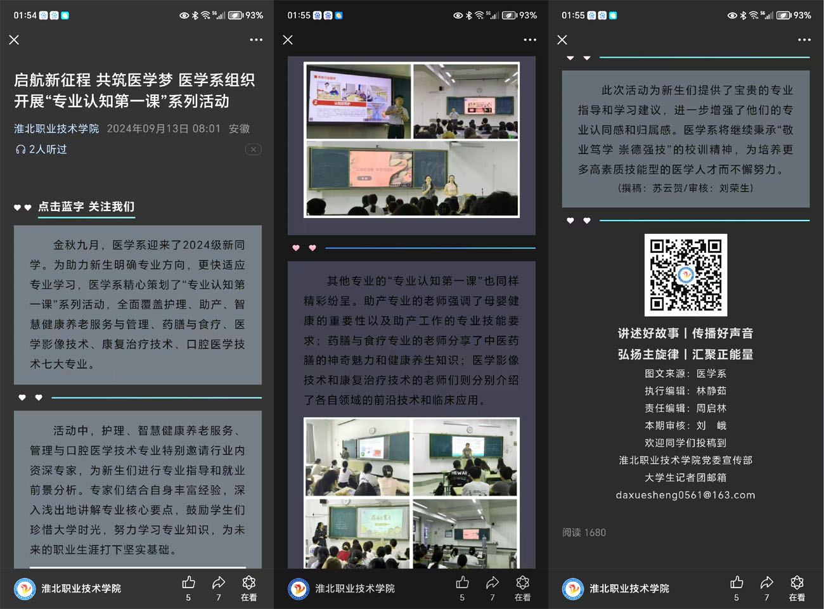Tap the Wi-Fi icon in middle status bar
Image resolution: width=824 pixels, height=609 pixels.
tap(479, 15)
